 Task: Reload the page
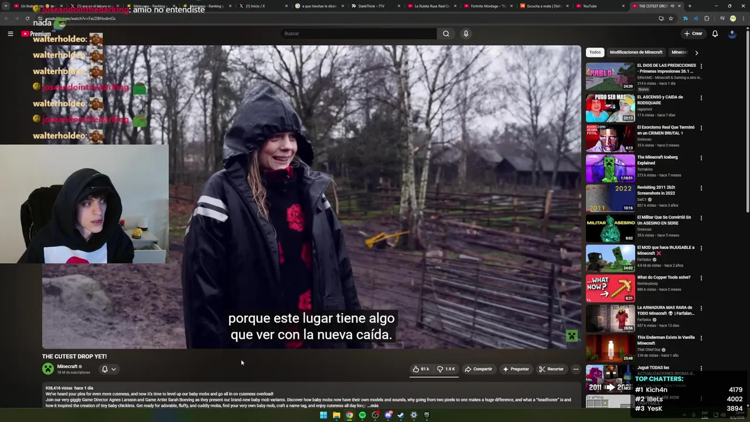point(28,18)
